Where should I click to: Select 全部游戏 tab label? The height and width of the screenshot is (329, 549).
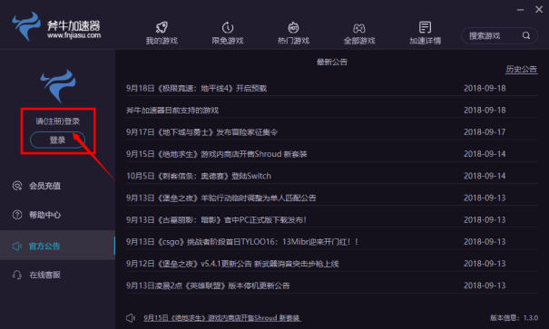[x=359, y=41]
